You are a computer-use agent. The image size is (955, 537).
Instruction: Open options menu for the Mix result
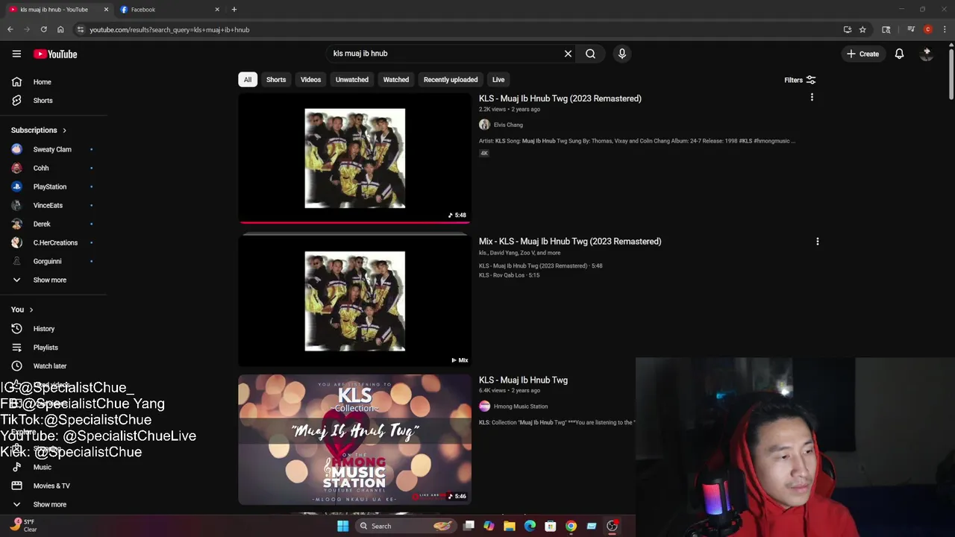click(x=817, y=242)
